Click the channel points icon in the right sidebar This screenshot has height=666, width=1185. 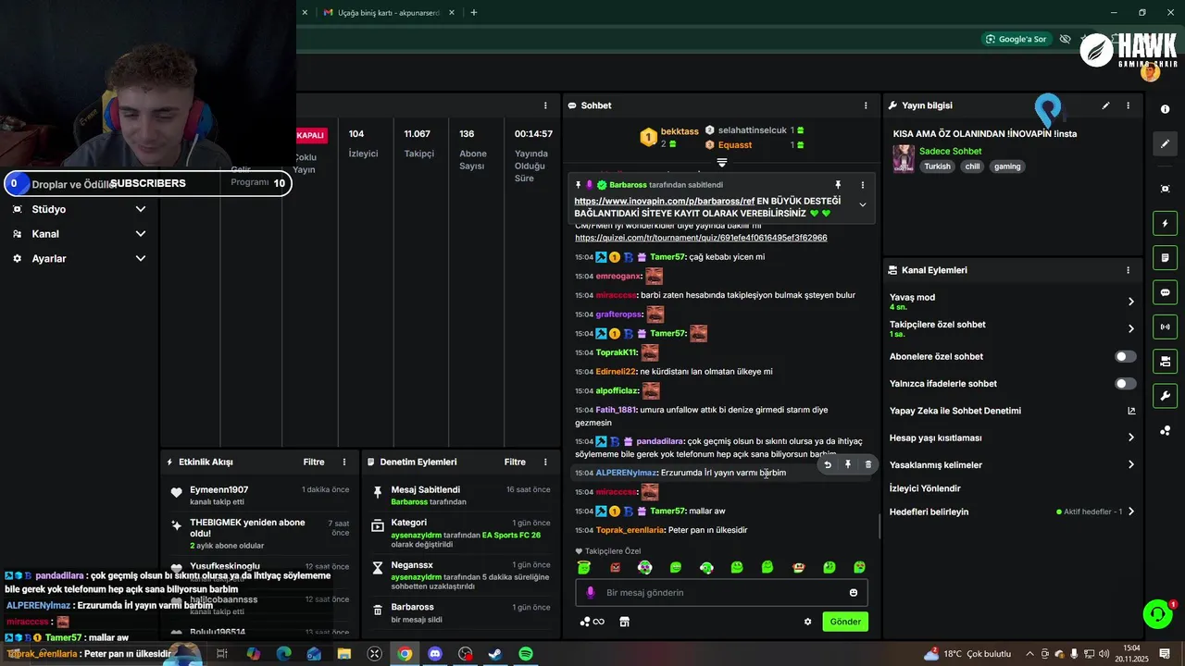[1165, 430]
